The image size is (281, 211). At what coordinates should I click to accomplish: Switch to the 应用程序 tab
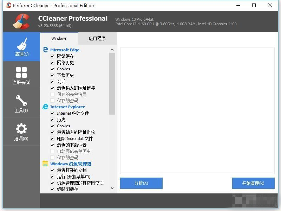(x=97, y=38)
